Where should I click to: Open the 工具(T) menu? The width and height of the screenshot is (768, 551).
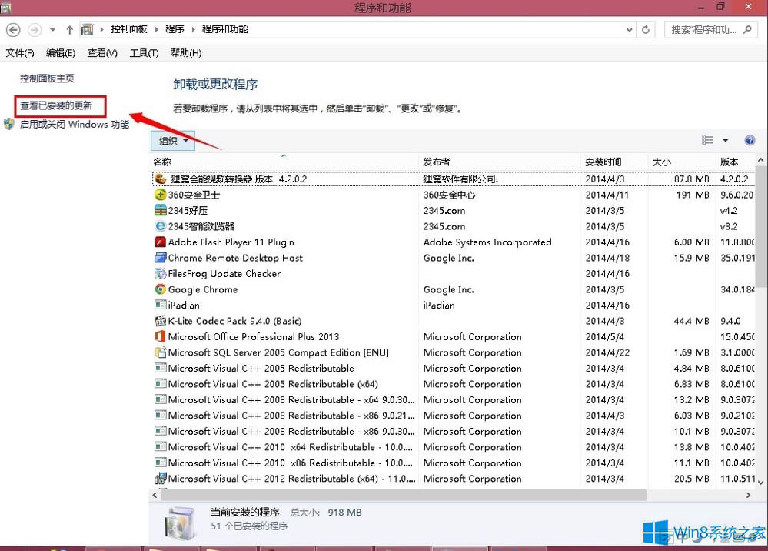[x=144, y=53]
